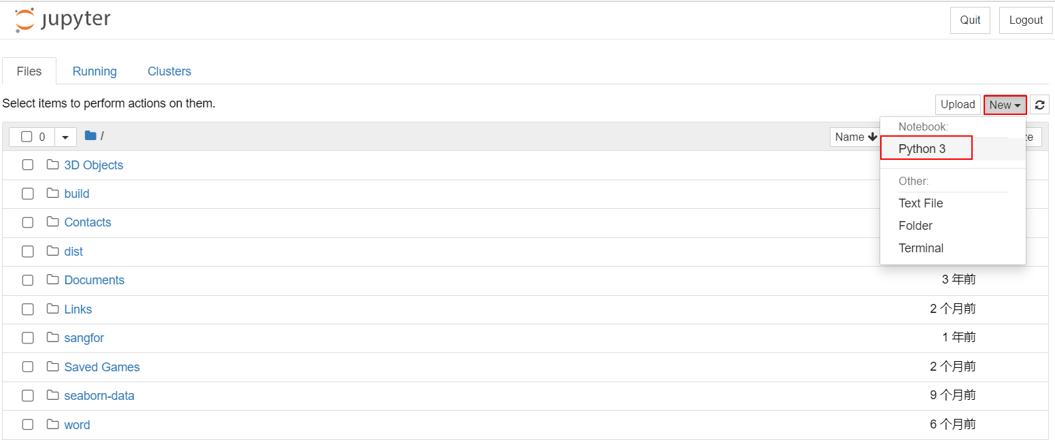Sort files by Name
Screen dimensions: 1055x440
pos(855,137)
